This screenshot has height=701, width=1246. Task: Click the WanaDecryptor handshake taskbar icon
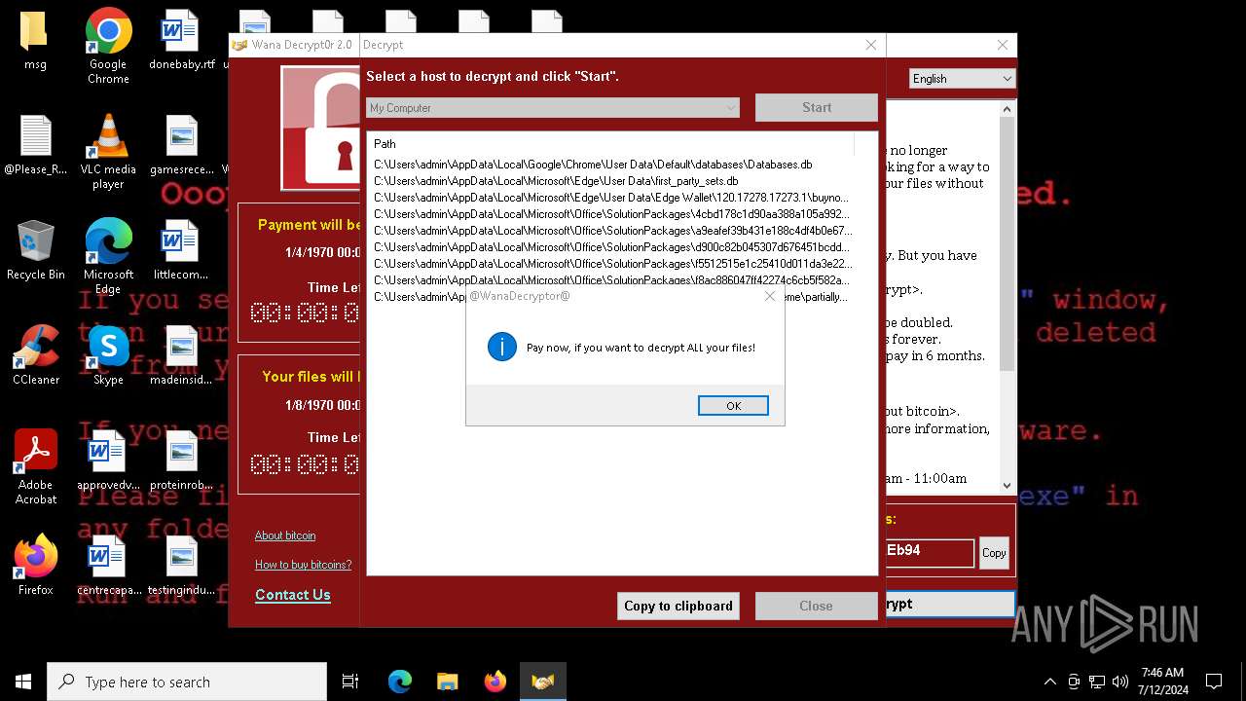(542, 682)
